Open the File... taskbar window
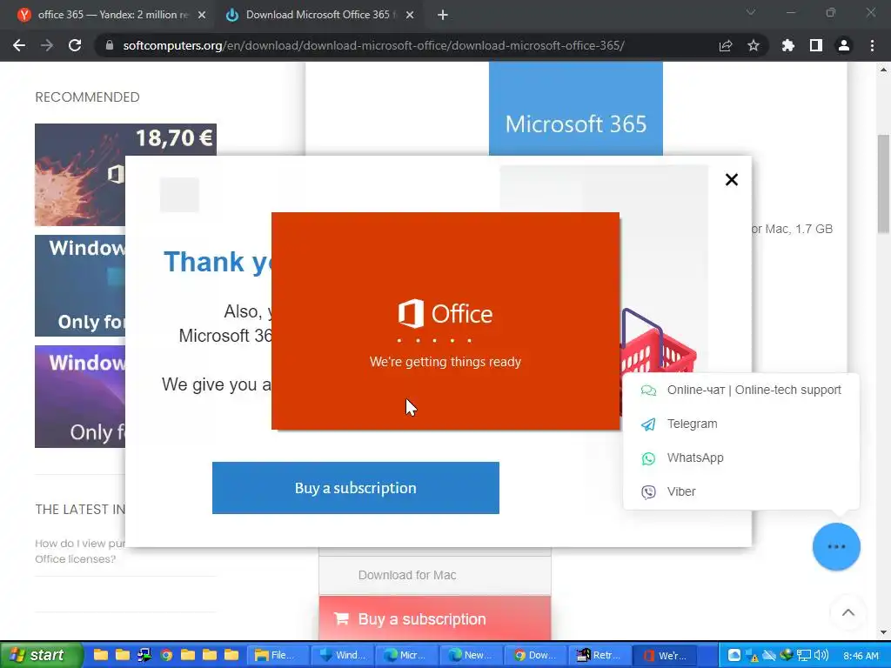The width and height of the screenshot is (891, 668). (x=278, y=655)
